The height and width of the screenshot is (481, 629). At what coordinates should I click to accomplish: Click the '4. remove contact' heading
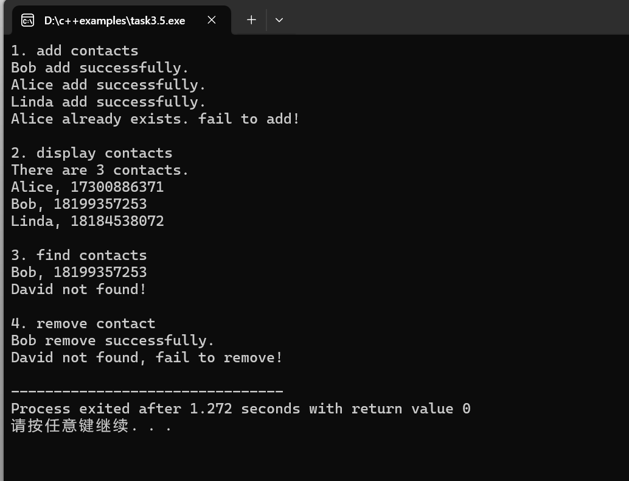(83, 323)
